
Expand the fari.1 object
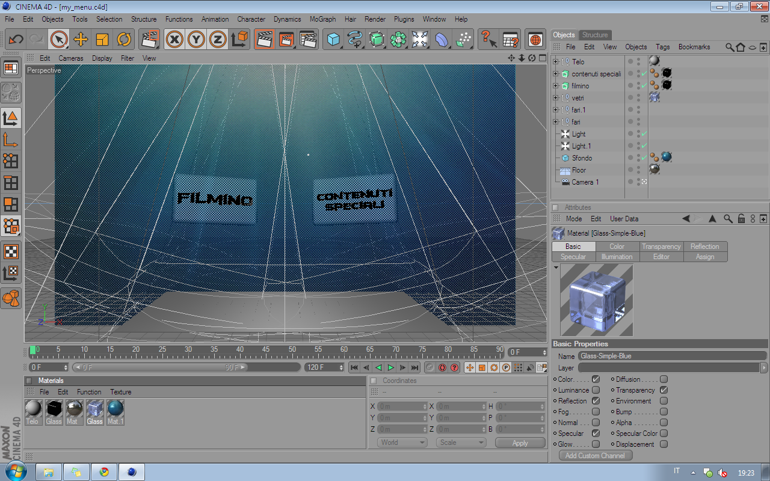(555, 109)
